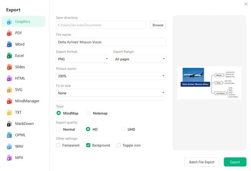Choose UHD export quality
Image resolution: width=251 pixels, height=171 pixels.
(123, 129)
